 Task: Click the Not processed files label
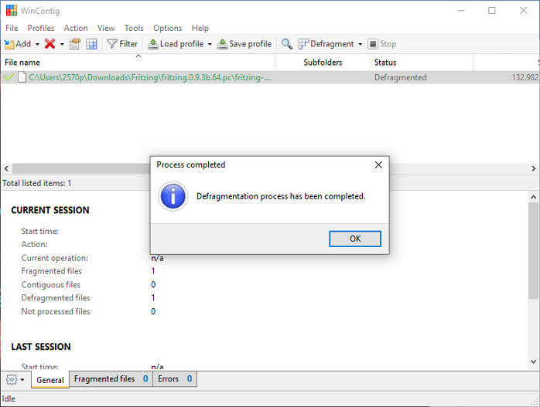coord(56,311)
